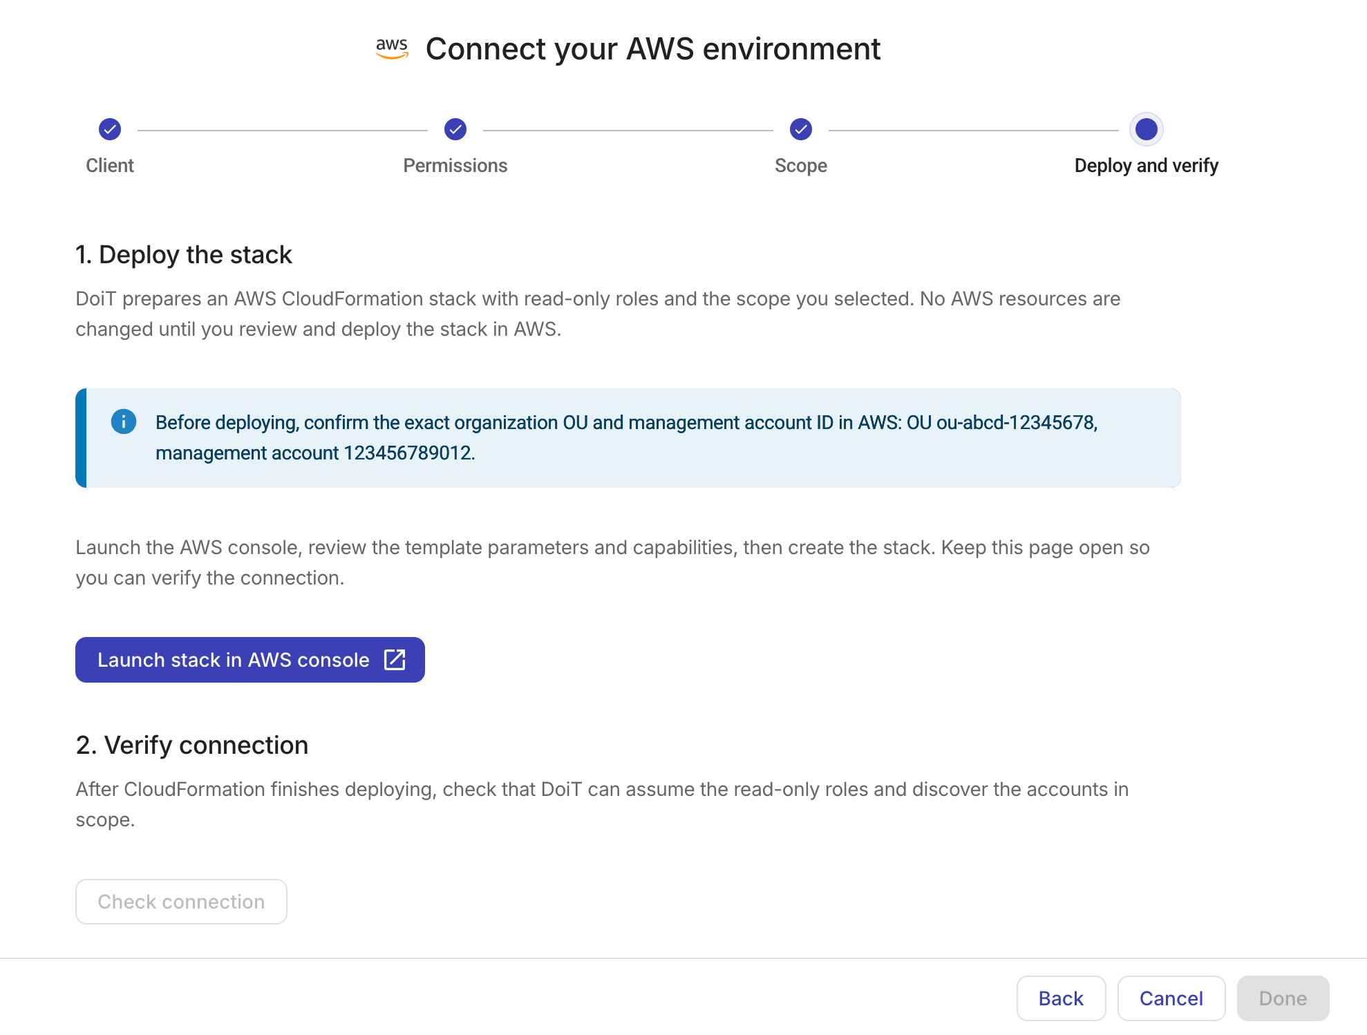The image size is (1367, 1035).
Task: Click the Deploy and verify step label
Action: [x=1147, y=166]
